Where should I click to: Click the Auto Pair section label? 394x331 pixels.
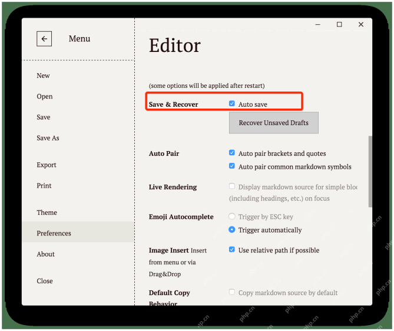coord(164,153)
